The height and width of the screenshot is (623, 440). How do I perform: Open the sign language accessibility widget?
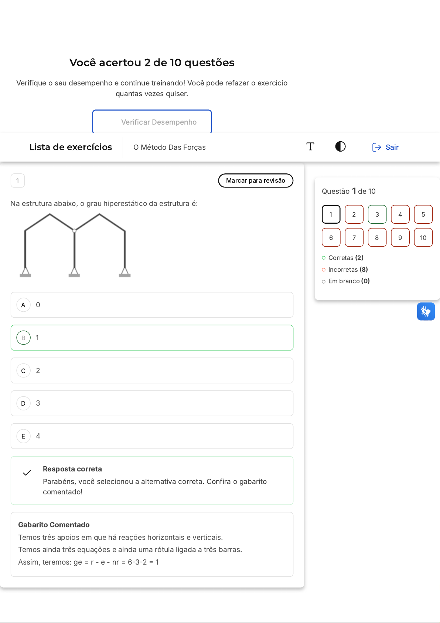tap(426, 311)
